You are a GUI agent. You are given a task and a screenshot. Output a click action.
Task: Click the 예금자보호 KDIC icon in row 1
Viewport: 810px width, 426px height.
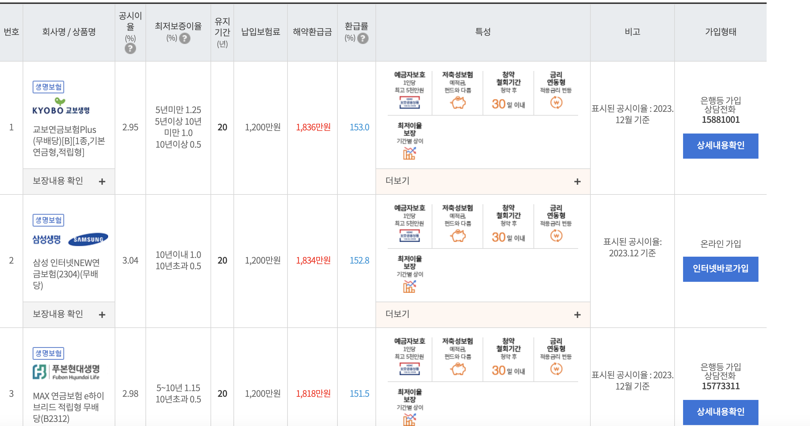(409, 102)
